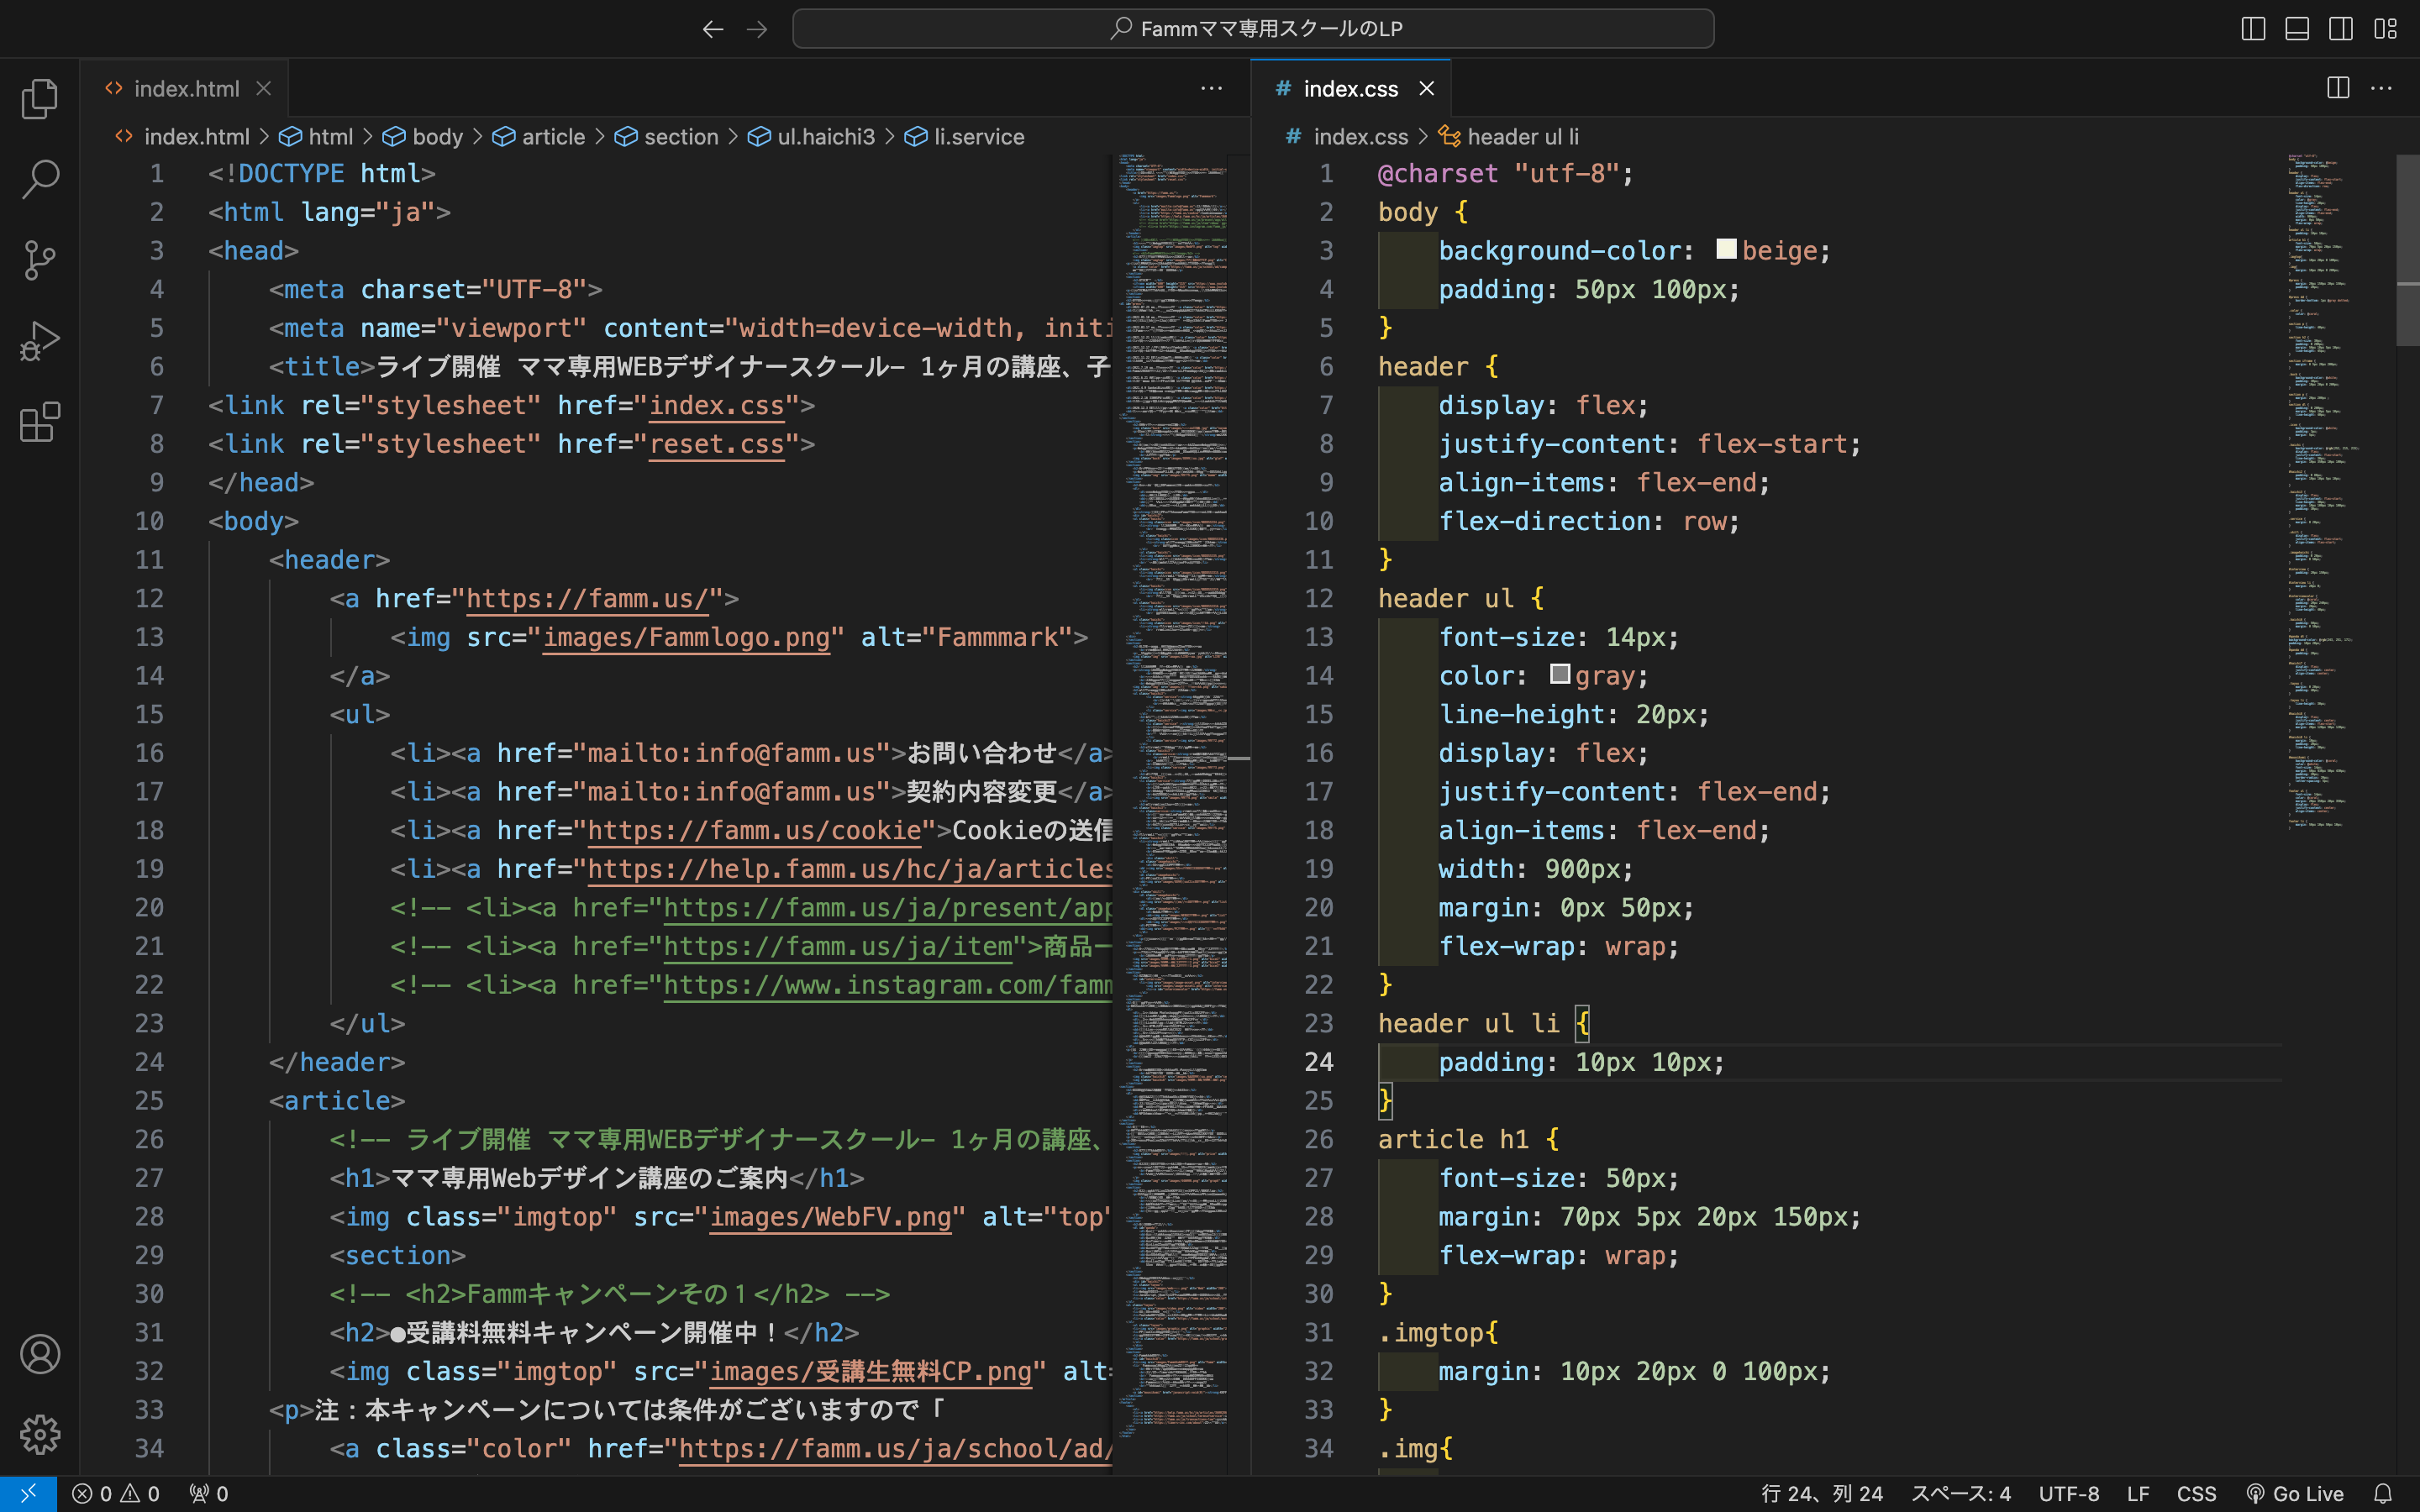This screenshot has height=1512, width=2420.
Task: Open more actions for the index.css group
Action: [2382, 88]
